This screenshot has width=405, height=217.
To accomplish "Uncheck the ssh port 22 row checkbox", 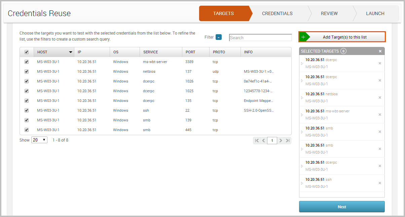I will (x=27, y=110).
